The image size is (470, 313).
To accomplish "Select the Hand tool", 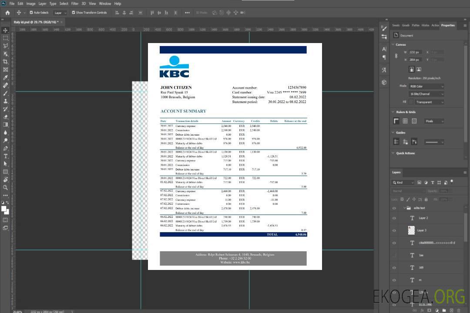I will coord(5,180).
